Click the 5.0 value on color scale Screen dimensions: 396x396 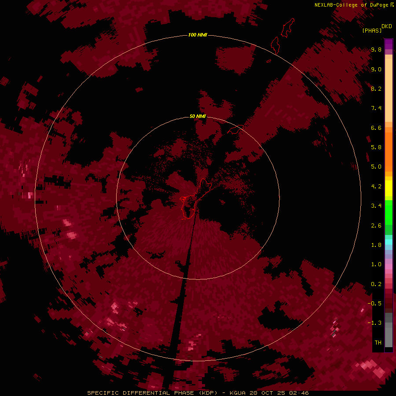pos(376,167)
